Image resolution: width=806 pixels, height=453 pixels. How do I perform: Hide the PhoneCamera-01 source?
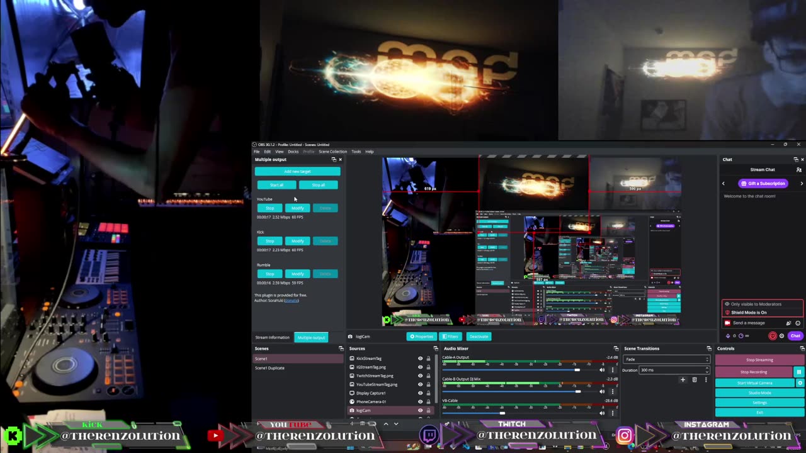(420, 401)
